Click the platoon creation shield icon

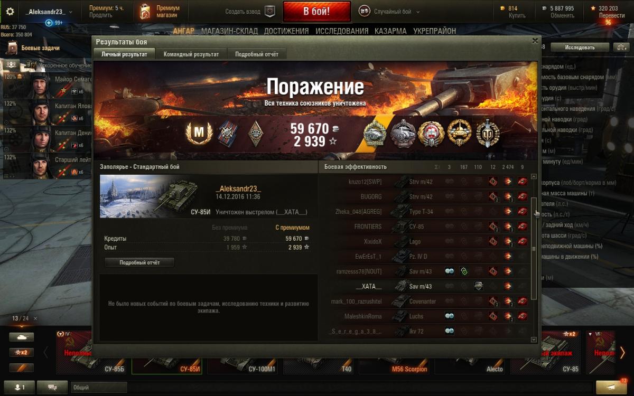coord(270,12)
